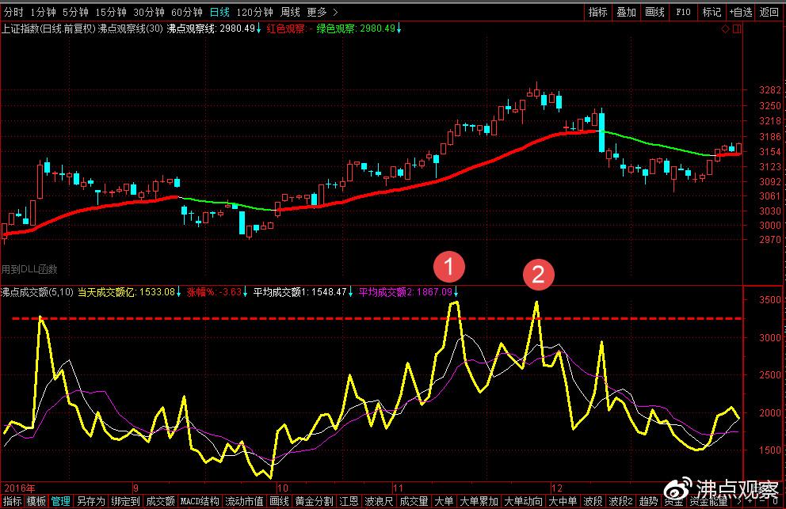Image resolution: width=786 pixels, height=509 pixels.
Task: Click the down arrow after 当天成交额亿 value
Action: [x=179, y=291]
